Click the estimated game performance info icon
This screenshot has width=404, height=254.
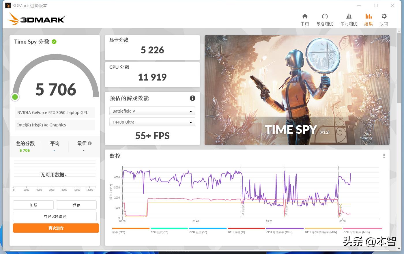(x=192, y=98)
